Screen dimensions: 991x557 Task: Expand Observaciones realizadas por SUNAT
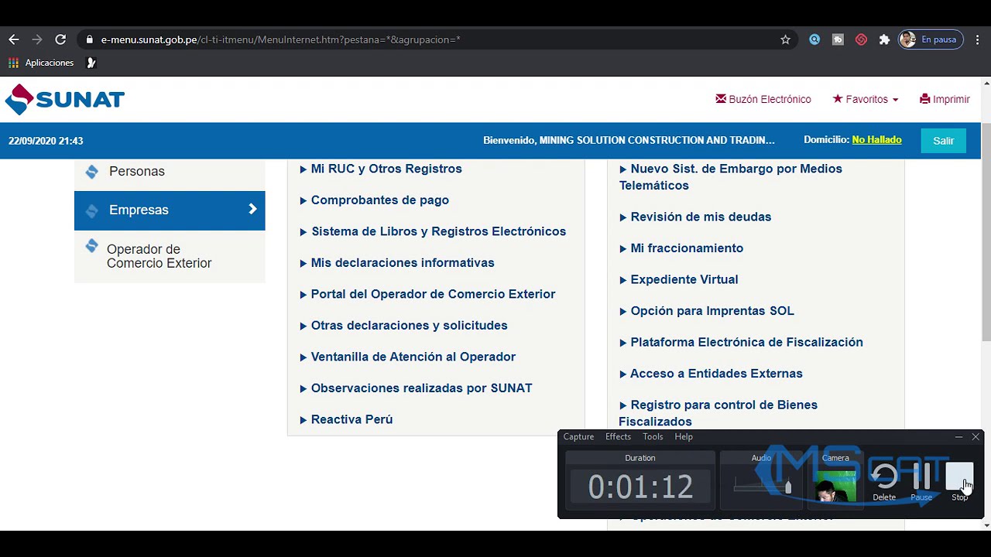pyautogui.click(x=416, y=388)
